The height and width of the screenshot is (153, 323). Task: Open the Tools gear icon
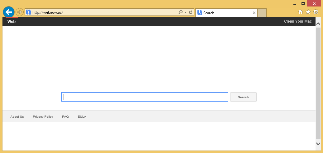316,12
